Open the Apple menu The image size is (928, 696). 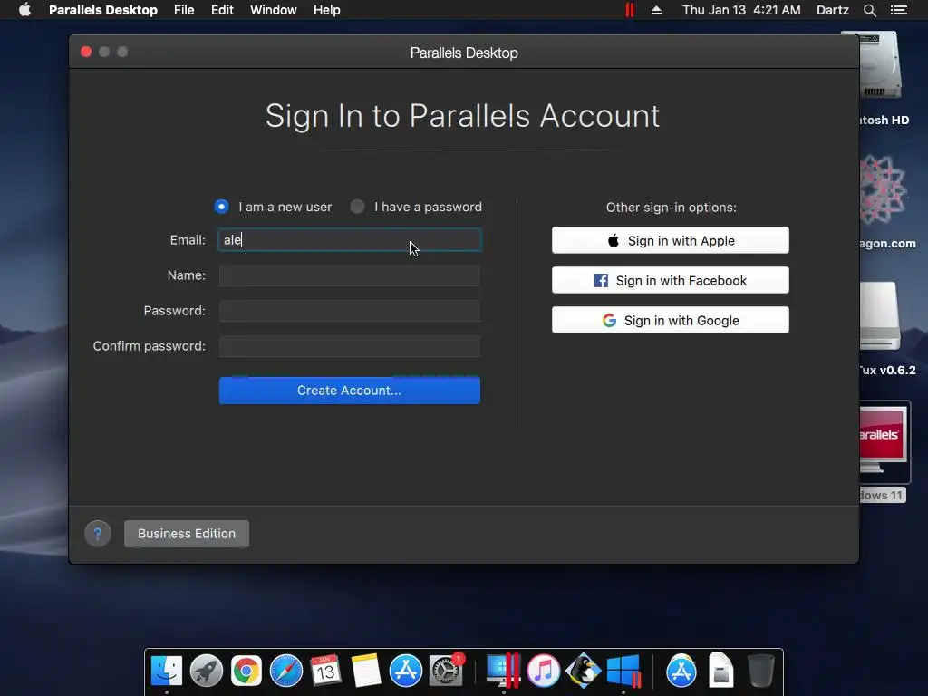point(24,10)
